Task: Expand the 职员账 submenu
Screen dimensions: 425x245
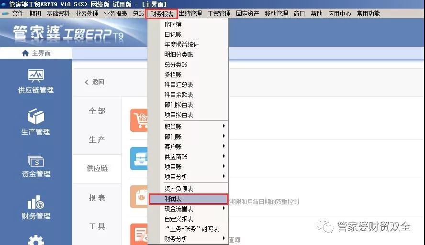Action: pos(194,127)
